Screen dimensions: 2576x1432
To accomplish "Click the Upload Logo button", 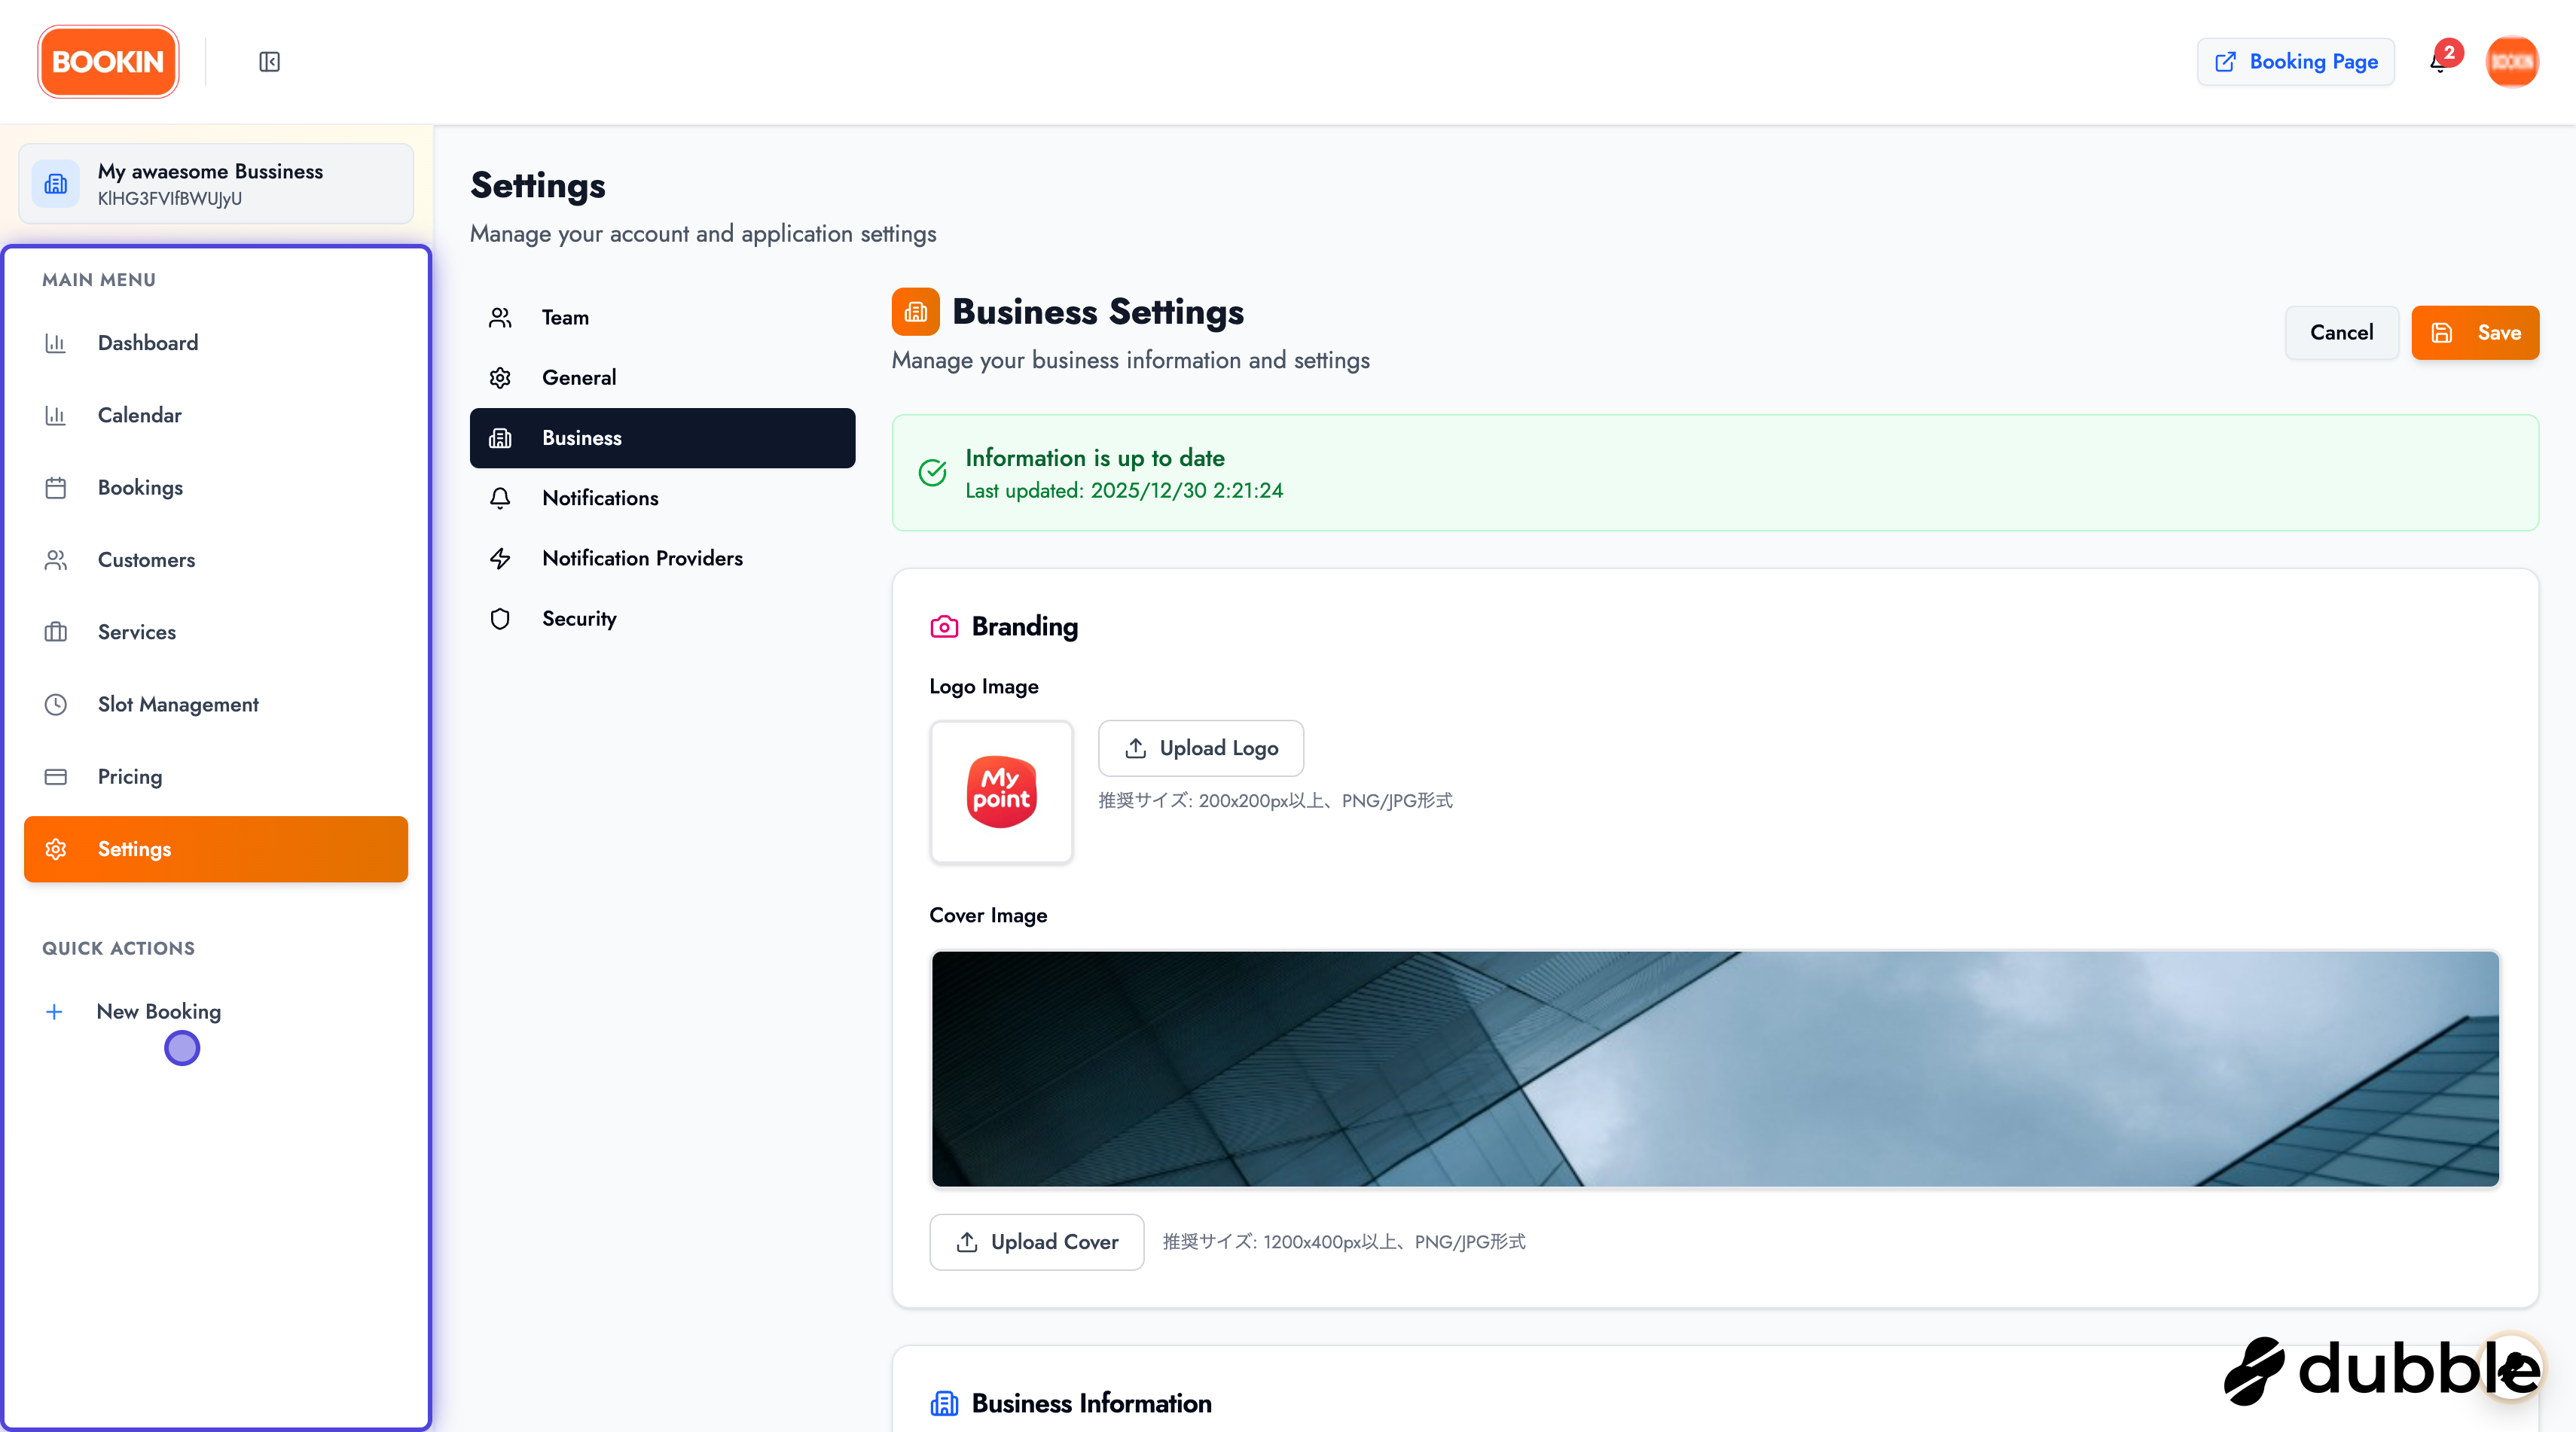I will [1200, 748].
